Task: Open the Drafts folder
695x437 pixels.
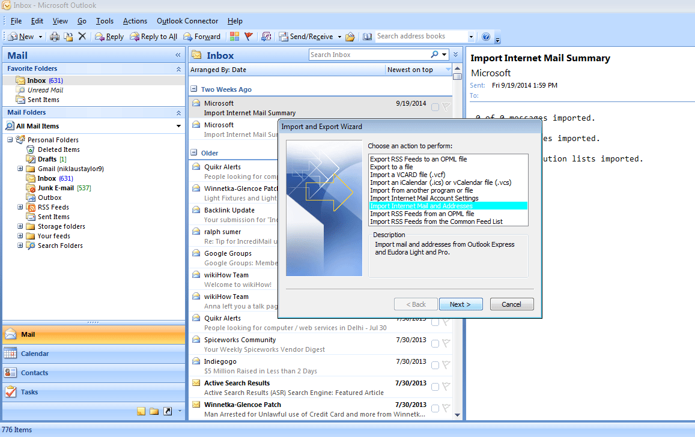Action: pyautogui.click(x=46, y=159)
